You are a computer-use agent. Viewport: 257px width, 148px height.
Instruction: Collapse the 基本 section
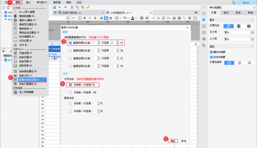click(253, 20)
